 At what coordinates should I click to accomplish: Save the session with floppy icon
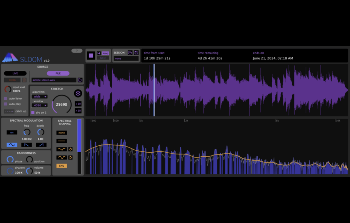point(136,53)
